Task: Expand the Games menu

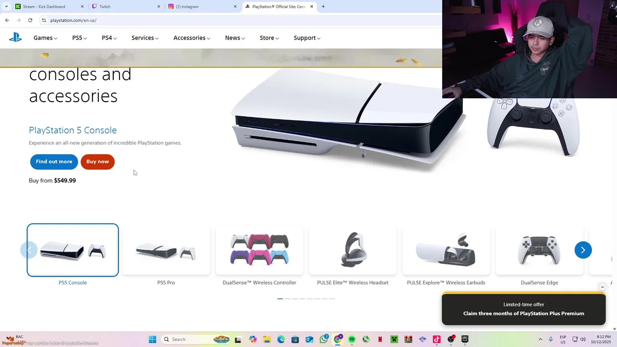Action: click(45, 38)
